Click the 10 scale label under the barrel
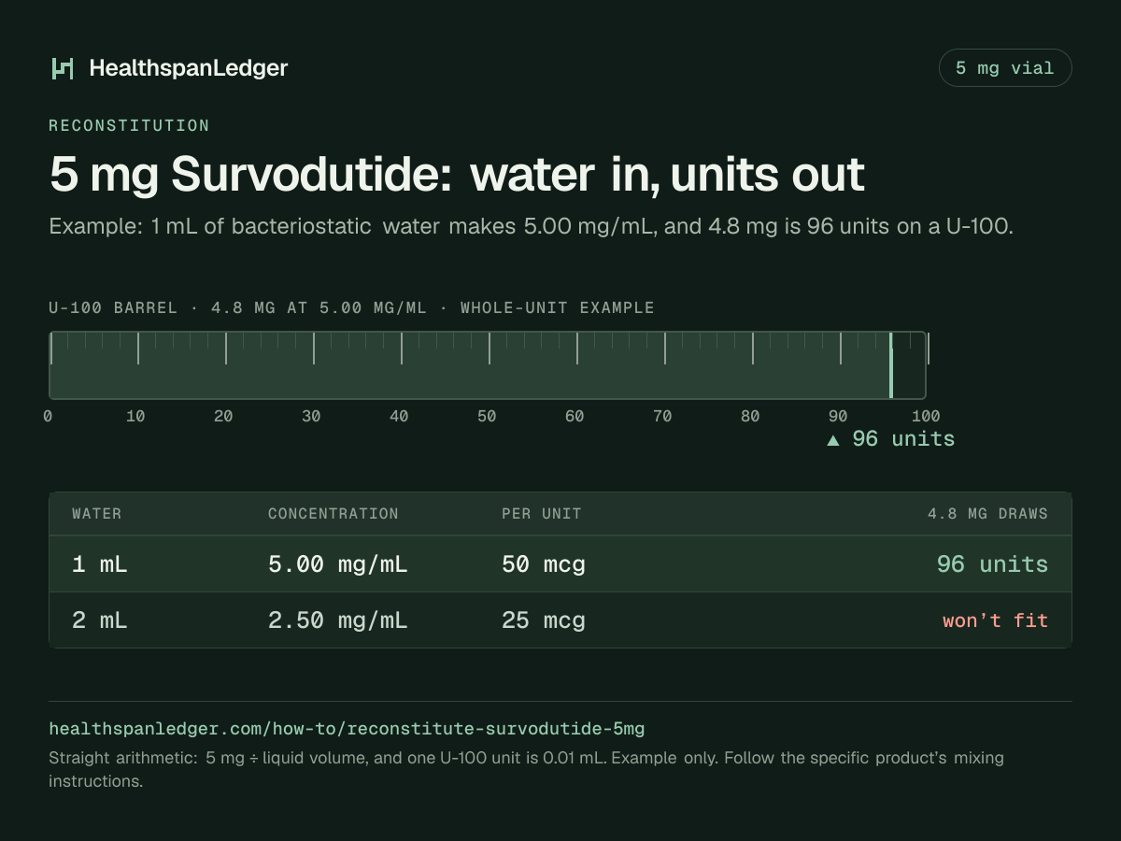 (135, 416)
